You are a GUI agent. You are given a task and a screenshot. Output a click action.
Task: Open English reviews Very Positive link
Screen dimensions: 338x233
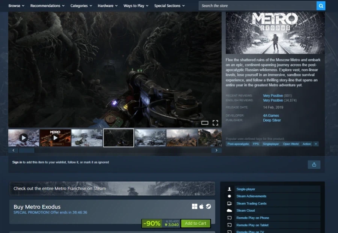pos(273,100)
